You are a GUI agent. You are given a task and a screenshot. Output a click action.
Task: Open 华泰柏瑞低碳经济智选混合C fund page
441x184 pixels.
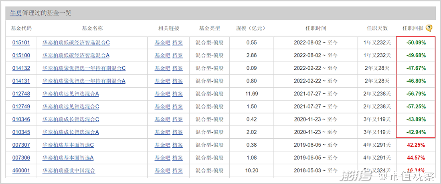click(76, 43)
